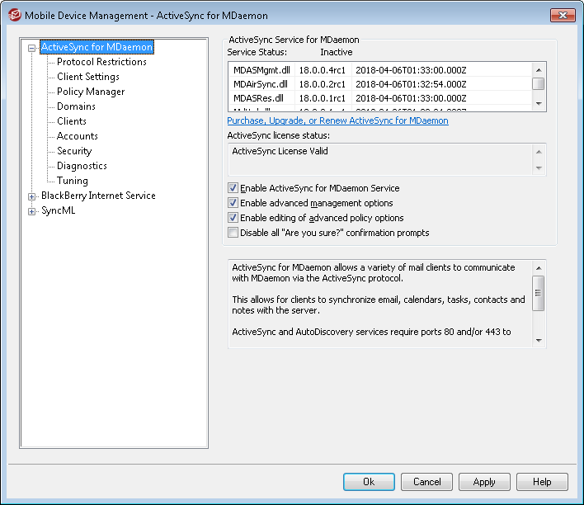
Task: Click inside the ActiveSync description text box
Action: [380, 304]
